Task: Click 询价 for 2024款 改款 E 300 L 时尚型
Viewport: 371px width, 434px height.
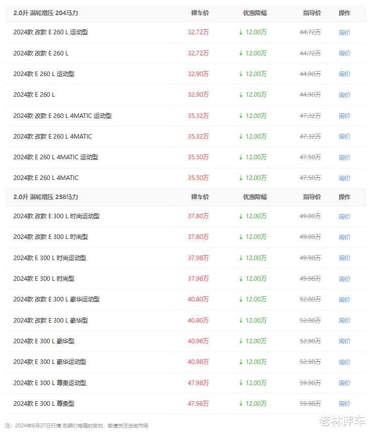Action: (x=344, y=237)
